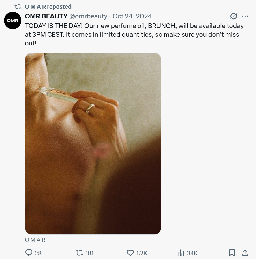Click the tweet text about BRUNCH perfume
The image size is (257, 259).
pos(134,34)
